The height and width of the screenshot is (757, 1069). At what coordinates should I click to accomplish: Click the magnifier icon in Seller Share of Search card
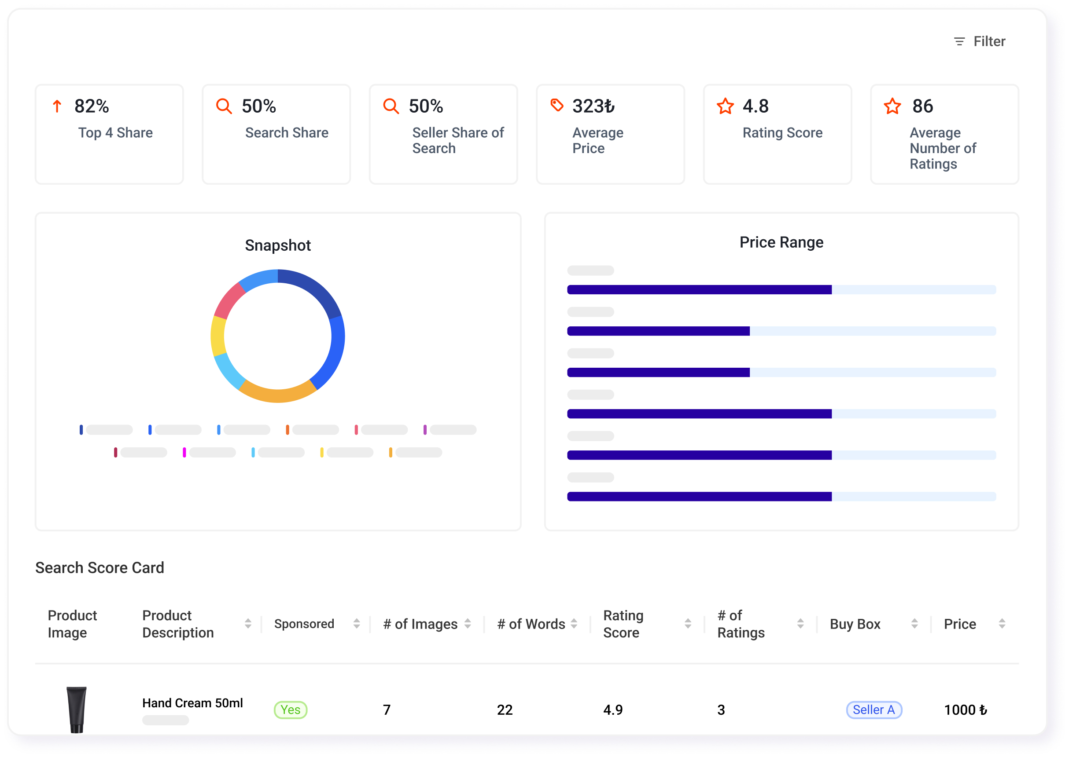(391, 106)
